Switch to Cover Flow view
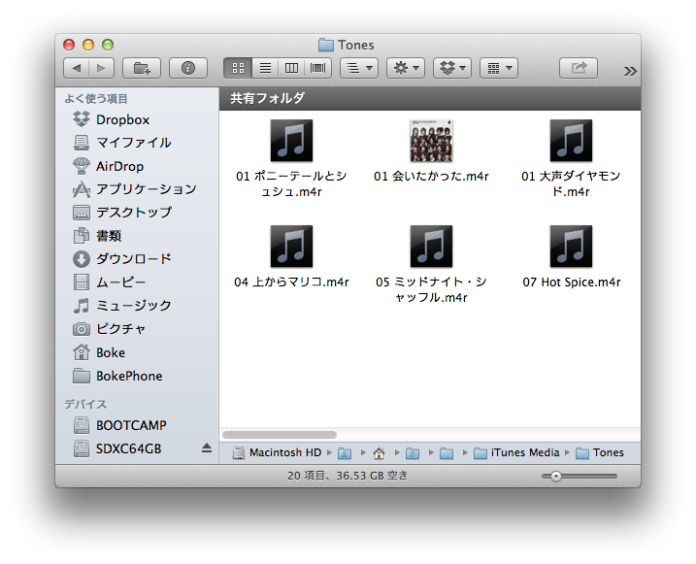The width and height of the screenshot is (696, 564). point(317,68)
